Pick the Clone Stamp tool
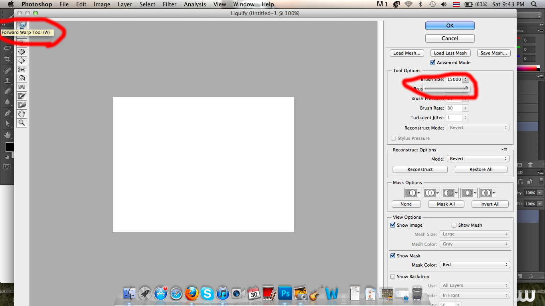This screenshot has width=545, height=306. (7, 80)
